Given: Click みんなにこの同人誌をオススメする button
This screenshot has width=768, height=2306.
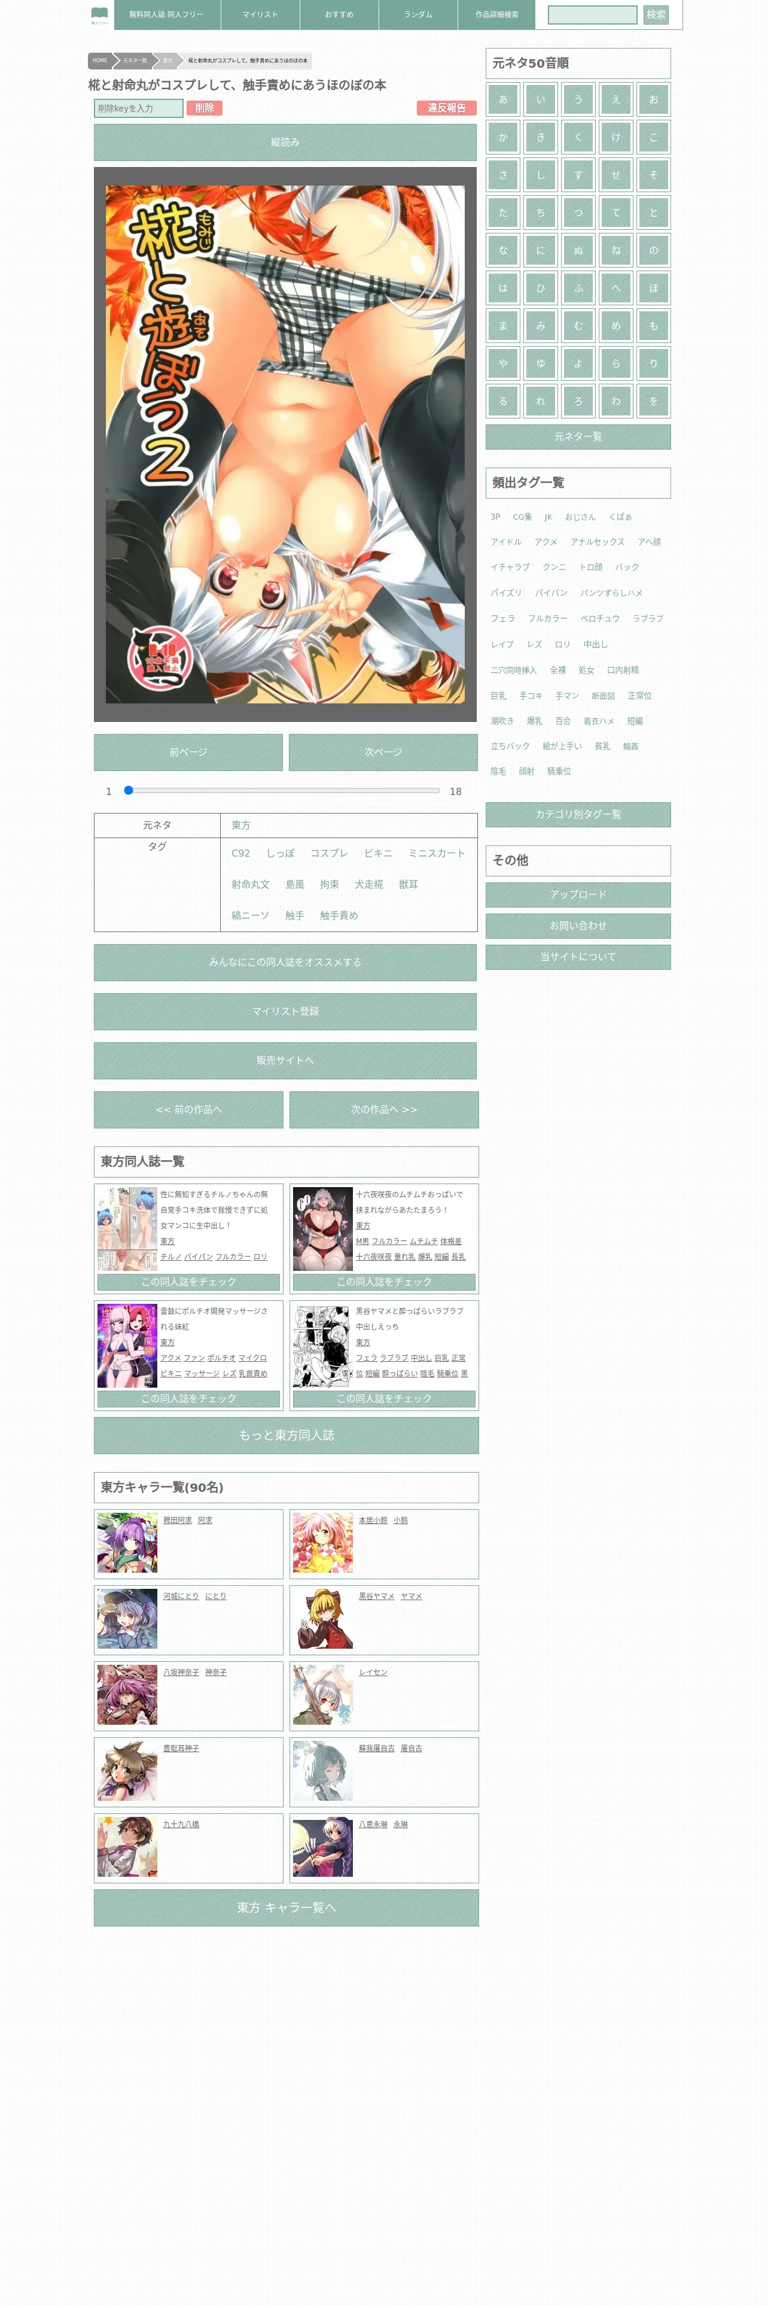Looking at the screenshot, I should click(285, 962).
